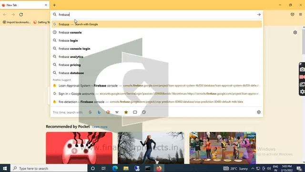
Task: Click Pocket 'Learn more' link
Action: [x=100, y=127]
